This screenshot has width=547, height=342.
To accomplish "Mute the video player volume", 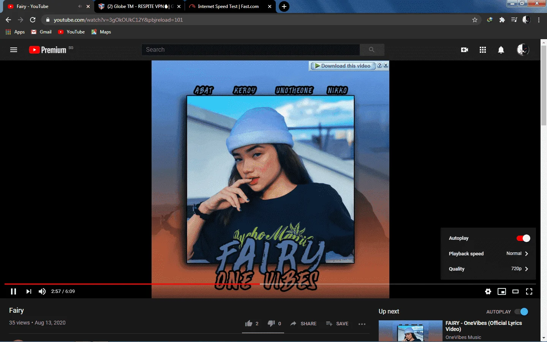I will (42, 291).
